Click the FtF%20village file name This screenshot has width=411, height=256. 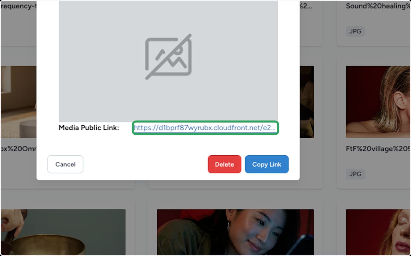[x=378, y=149]
